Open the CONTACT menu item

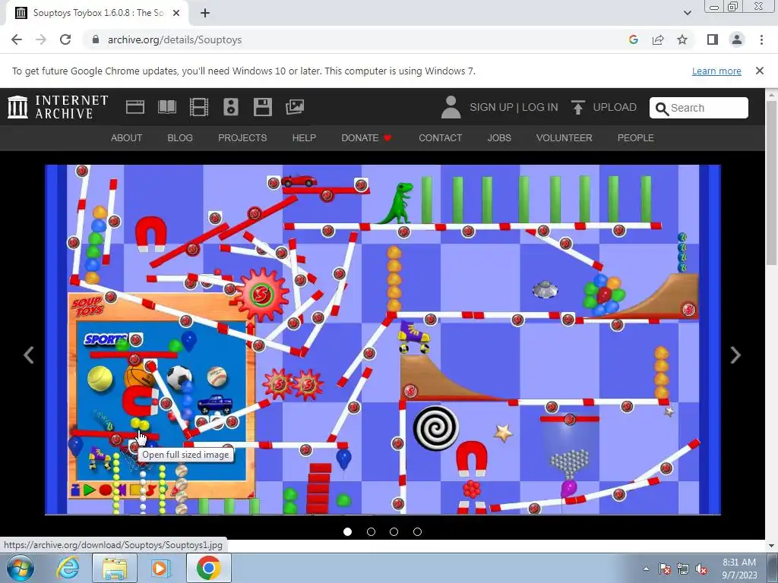(x=440, y=138)
